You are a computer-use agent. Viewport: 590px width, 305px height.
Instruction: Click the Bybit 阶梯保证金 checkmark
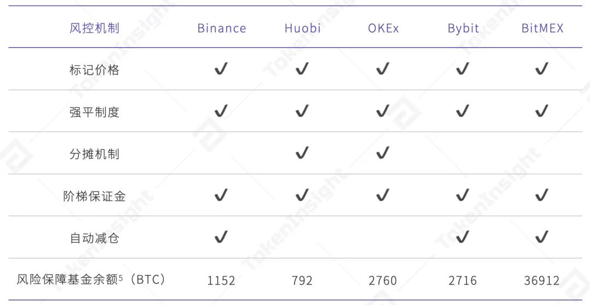click(x=462, y=195)
